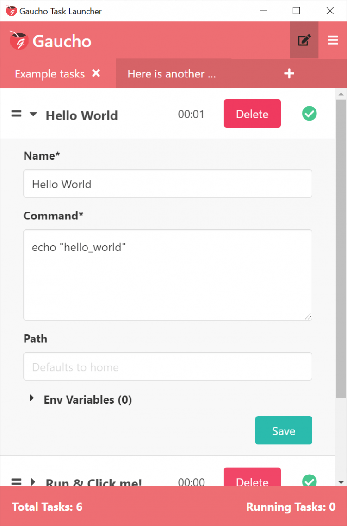Open the hamburger menu
This screenshot has height=526, width=347.
coord(333,40)
